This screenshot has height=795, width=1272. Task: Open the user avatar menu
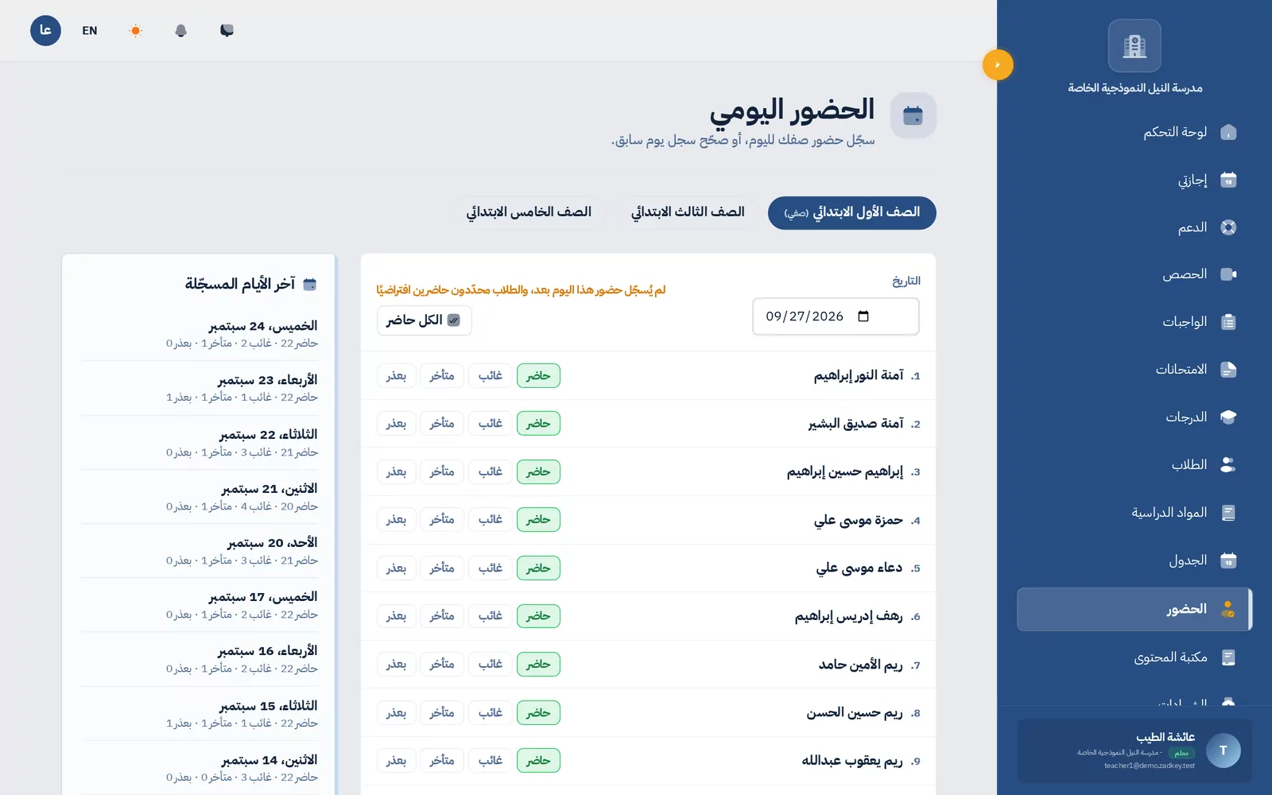click(x=45, y=30)
